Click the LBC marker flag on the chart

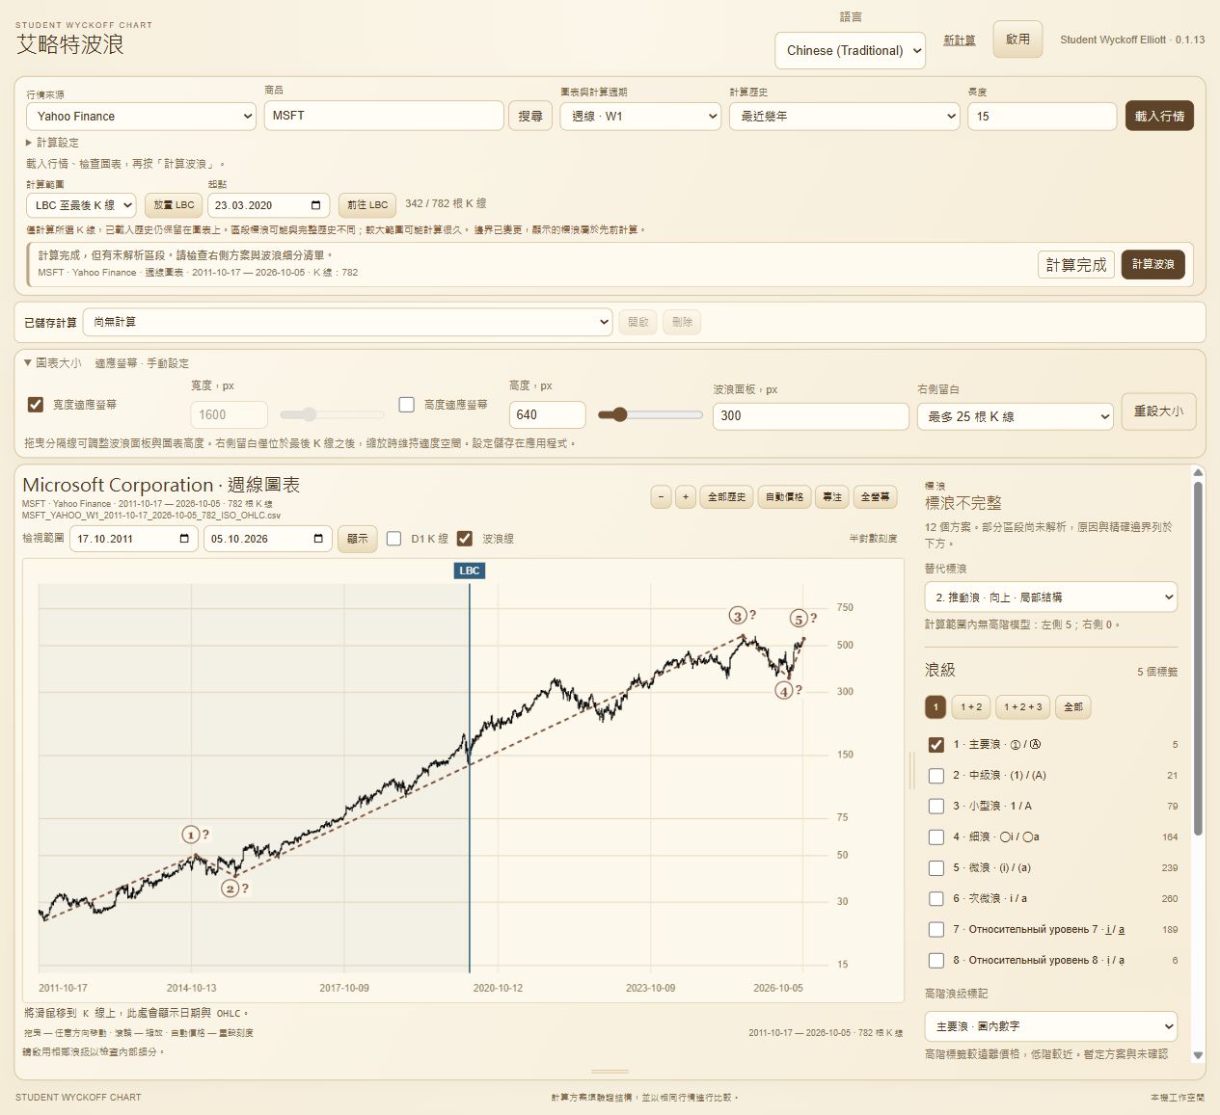tap(470, 571)
